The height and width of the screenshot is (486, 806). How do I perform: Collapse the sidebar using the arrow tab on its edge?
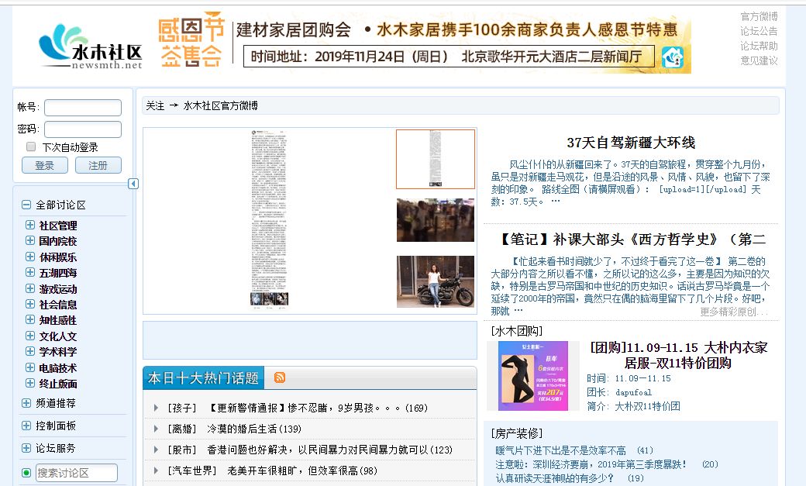[133, 184]
